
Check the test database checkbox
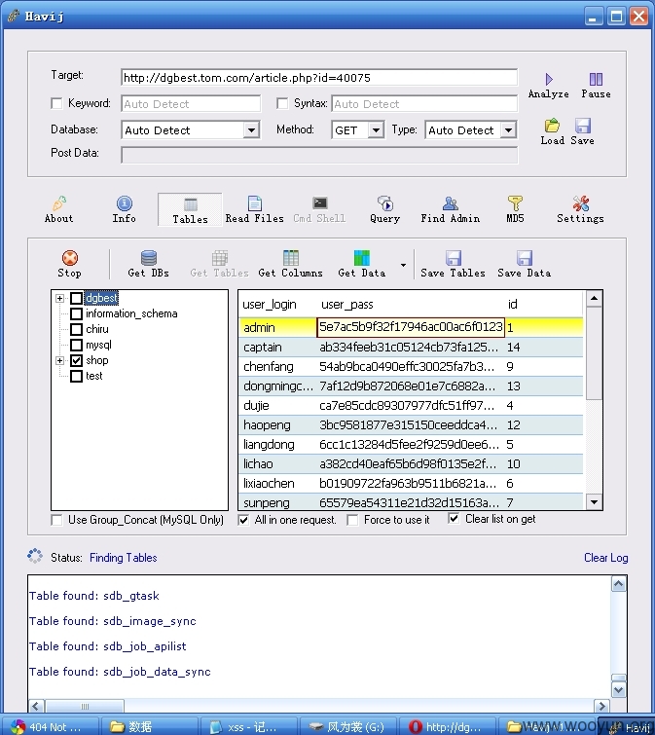[x=76, y=376]
